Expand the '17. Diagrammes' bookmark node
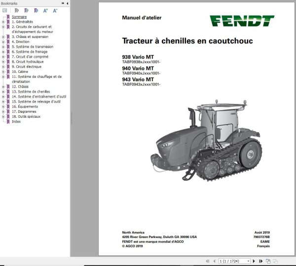Image resolution: width=296 pixels, height=266 pixels. (3, 112)
